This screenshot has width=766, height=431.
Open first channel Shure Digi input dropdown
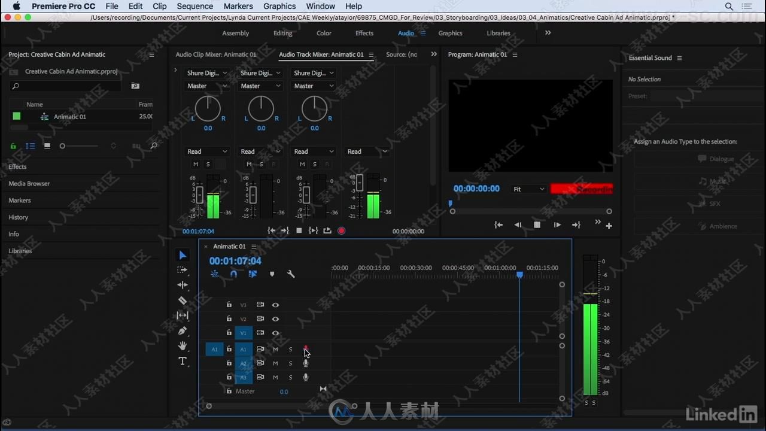coord(207,73)
